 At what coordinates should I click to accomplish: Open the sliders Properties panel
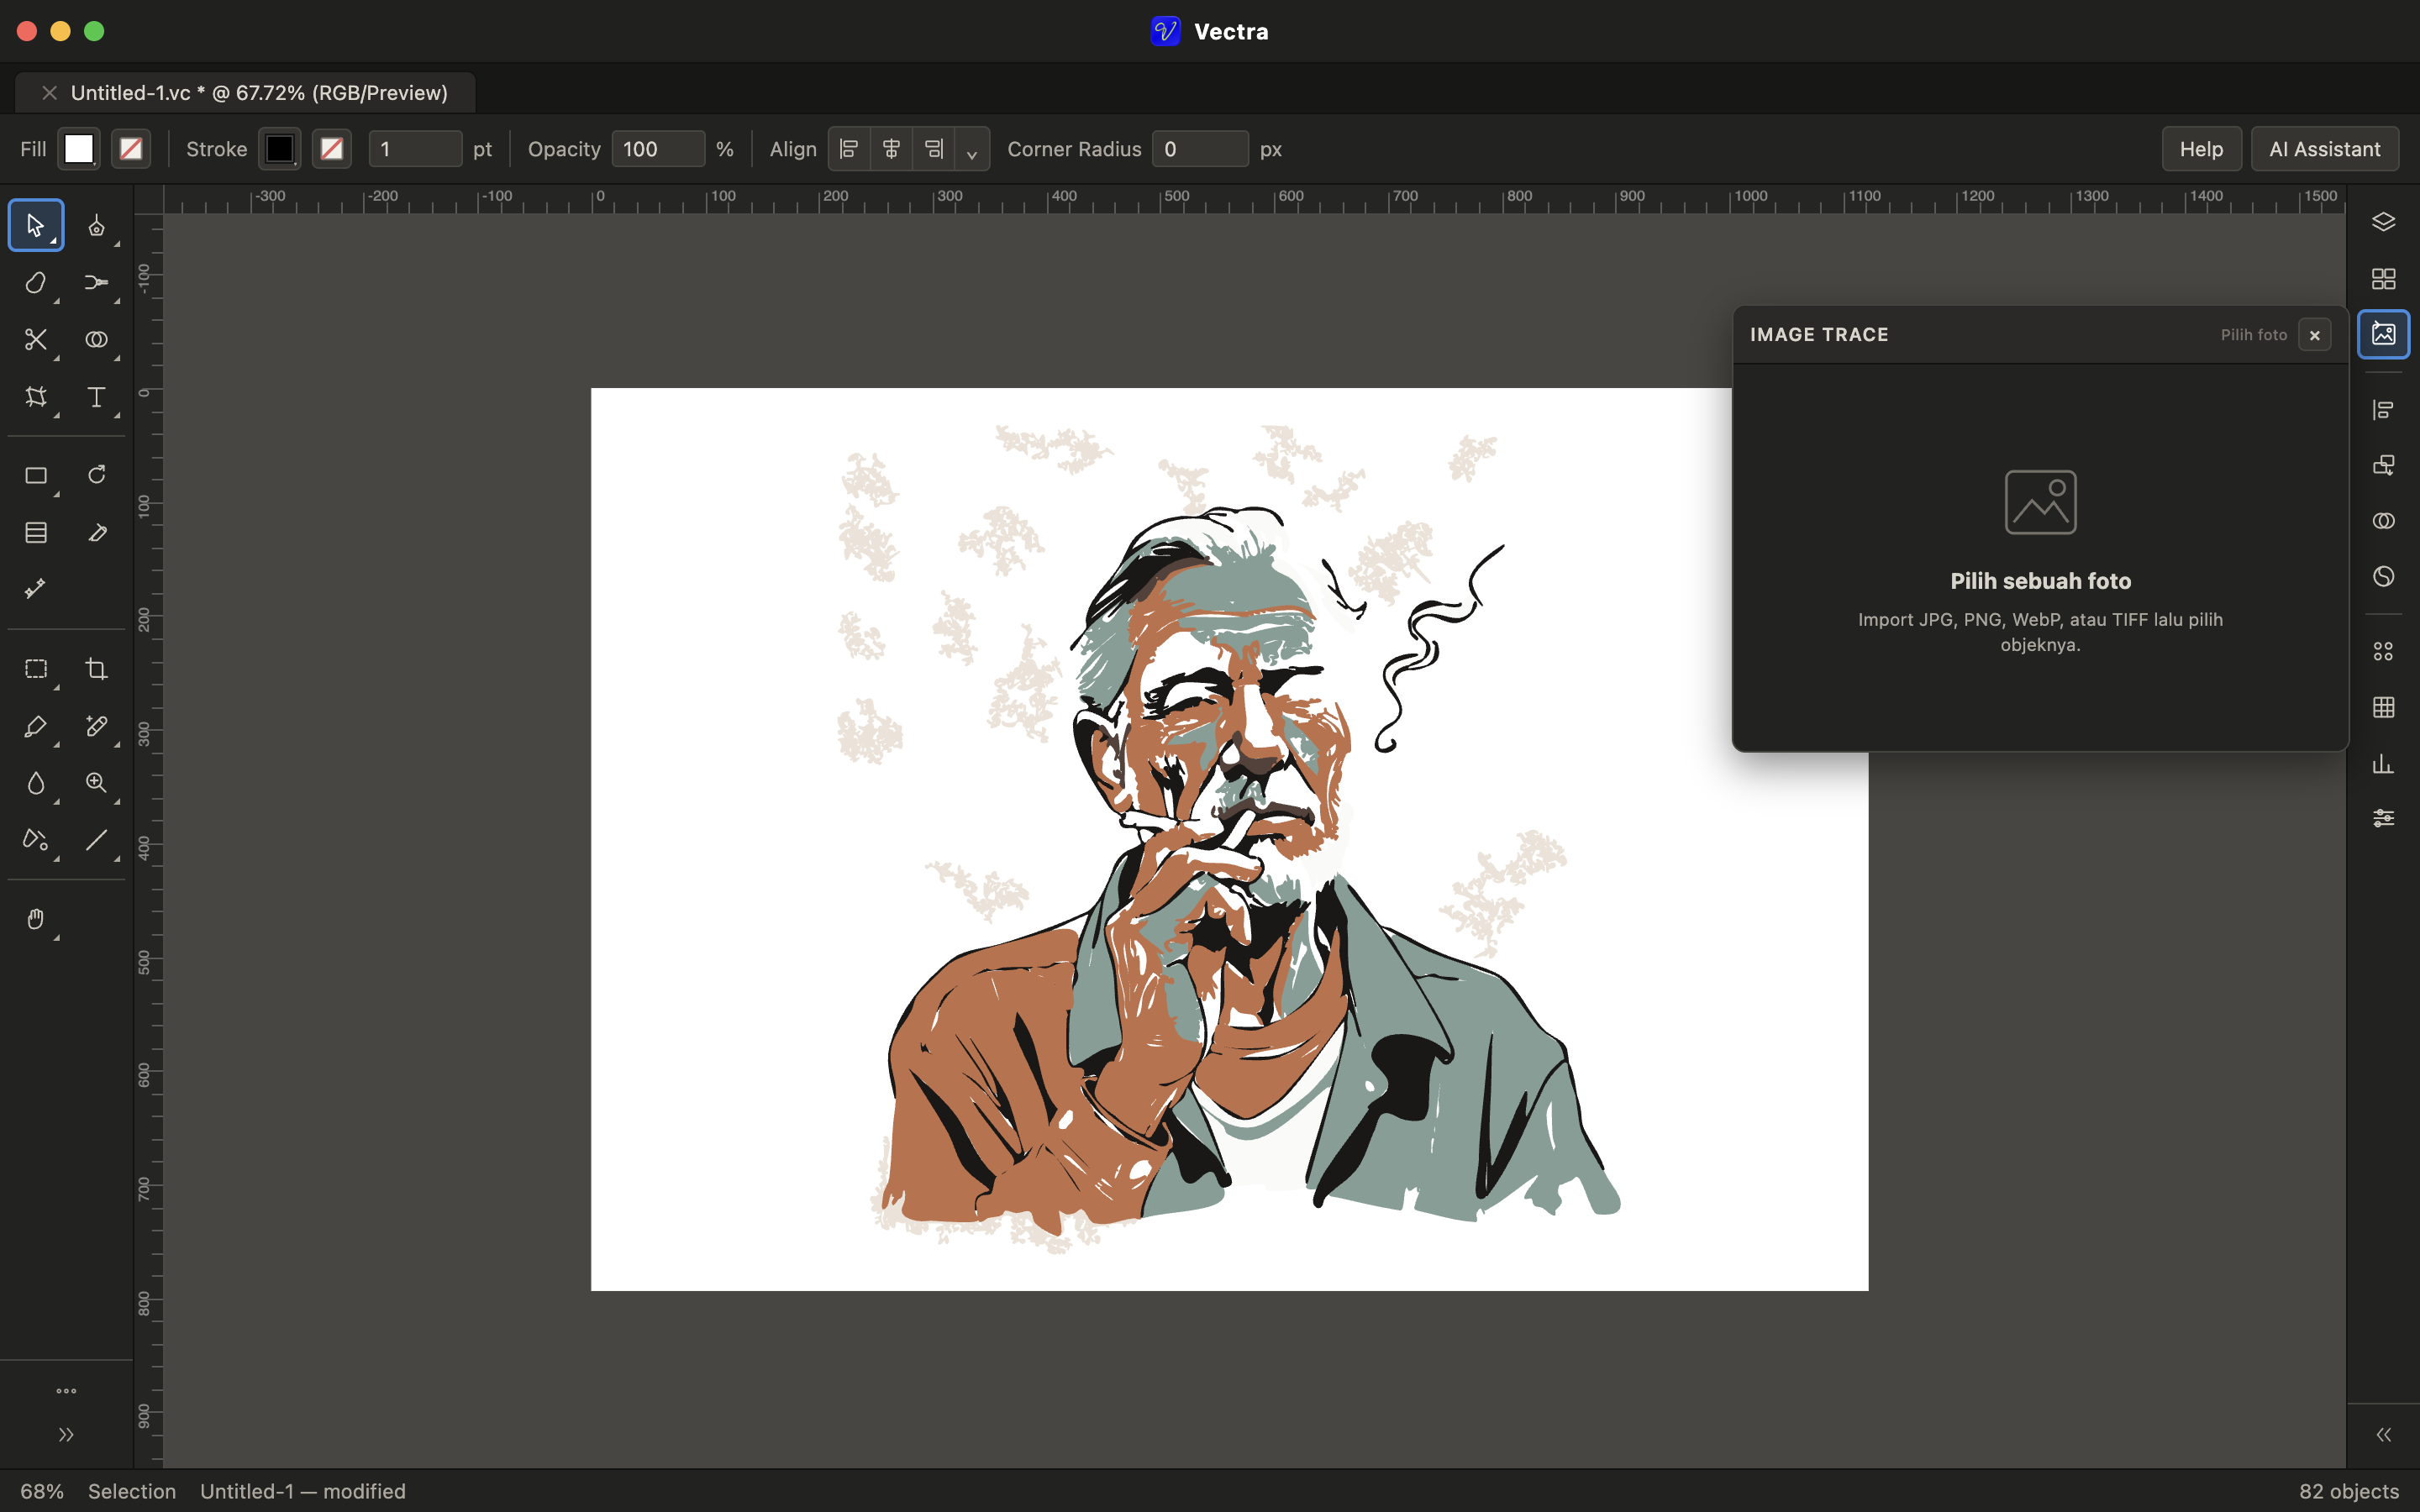(x=2383, y=819)
